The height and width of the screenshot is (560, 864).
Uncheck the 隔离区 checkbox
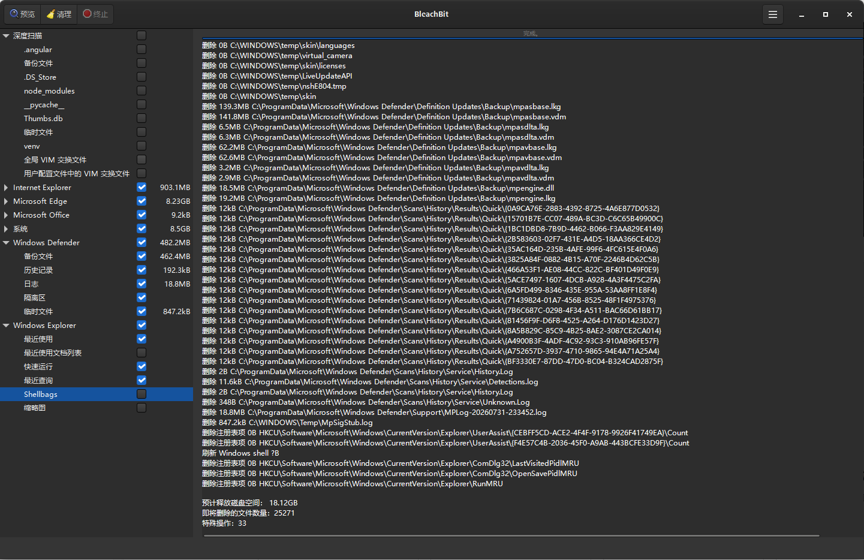(x=142, y=297)
